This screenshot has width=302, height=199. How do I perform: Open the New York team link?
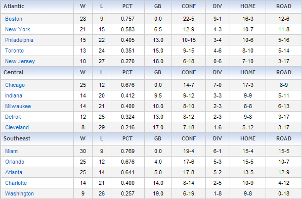pos(18,29)
